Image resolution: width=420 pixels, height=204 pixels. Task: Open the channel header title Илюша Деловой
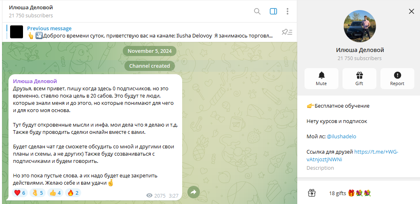(x=31, y=8)
